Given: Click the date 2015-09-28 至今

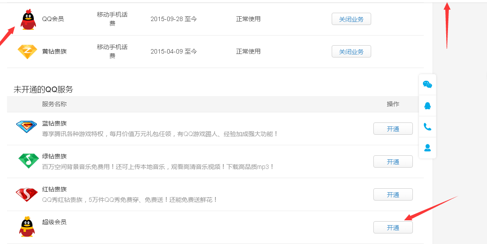Looking at the screenshot, I should click(174, 19).
